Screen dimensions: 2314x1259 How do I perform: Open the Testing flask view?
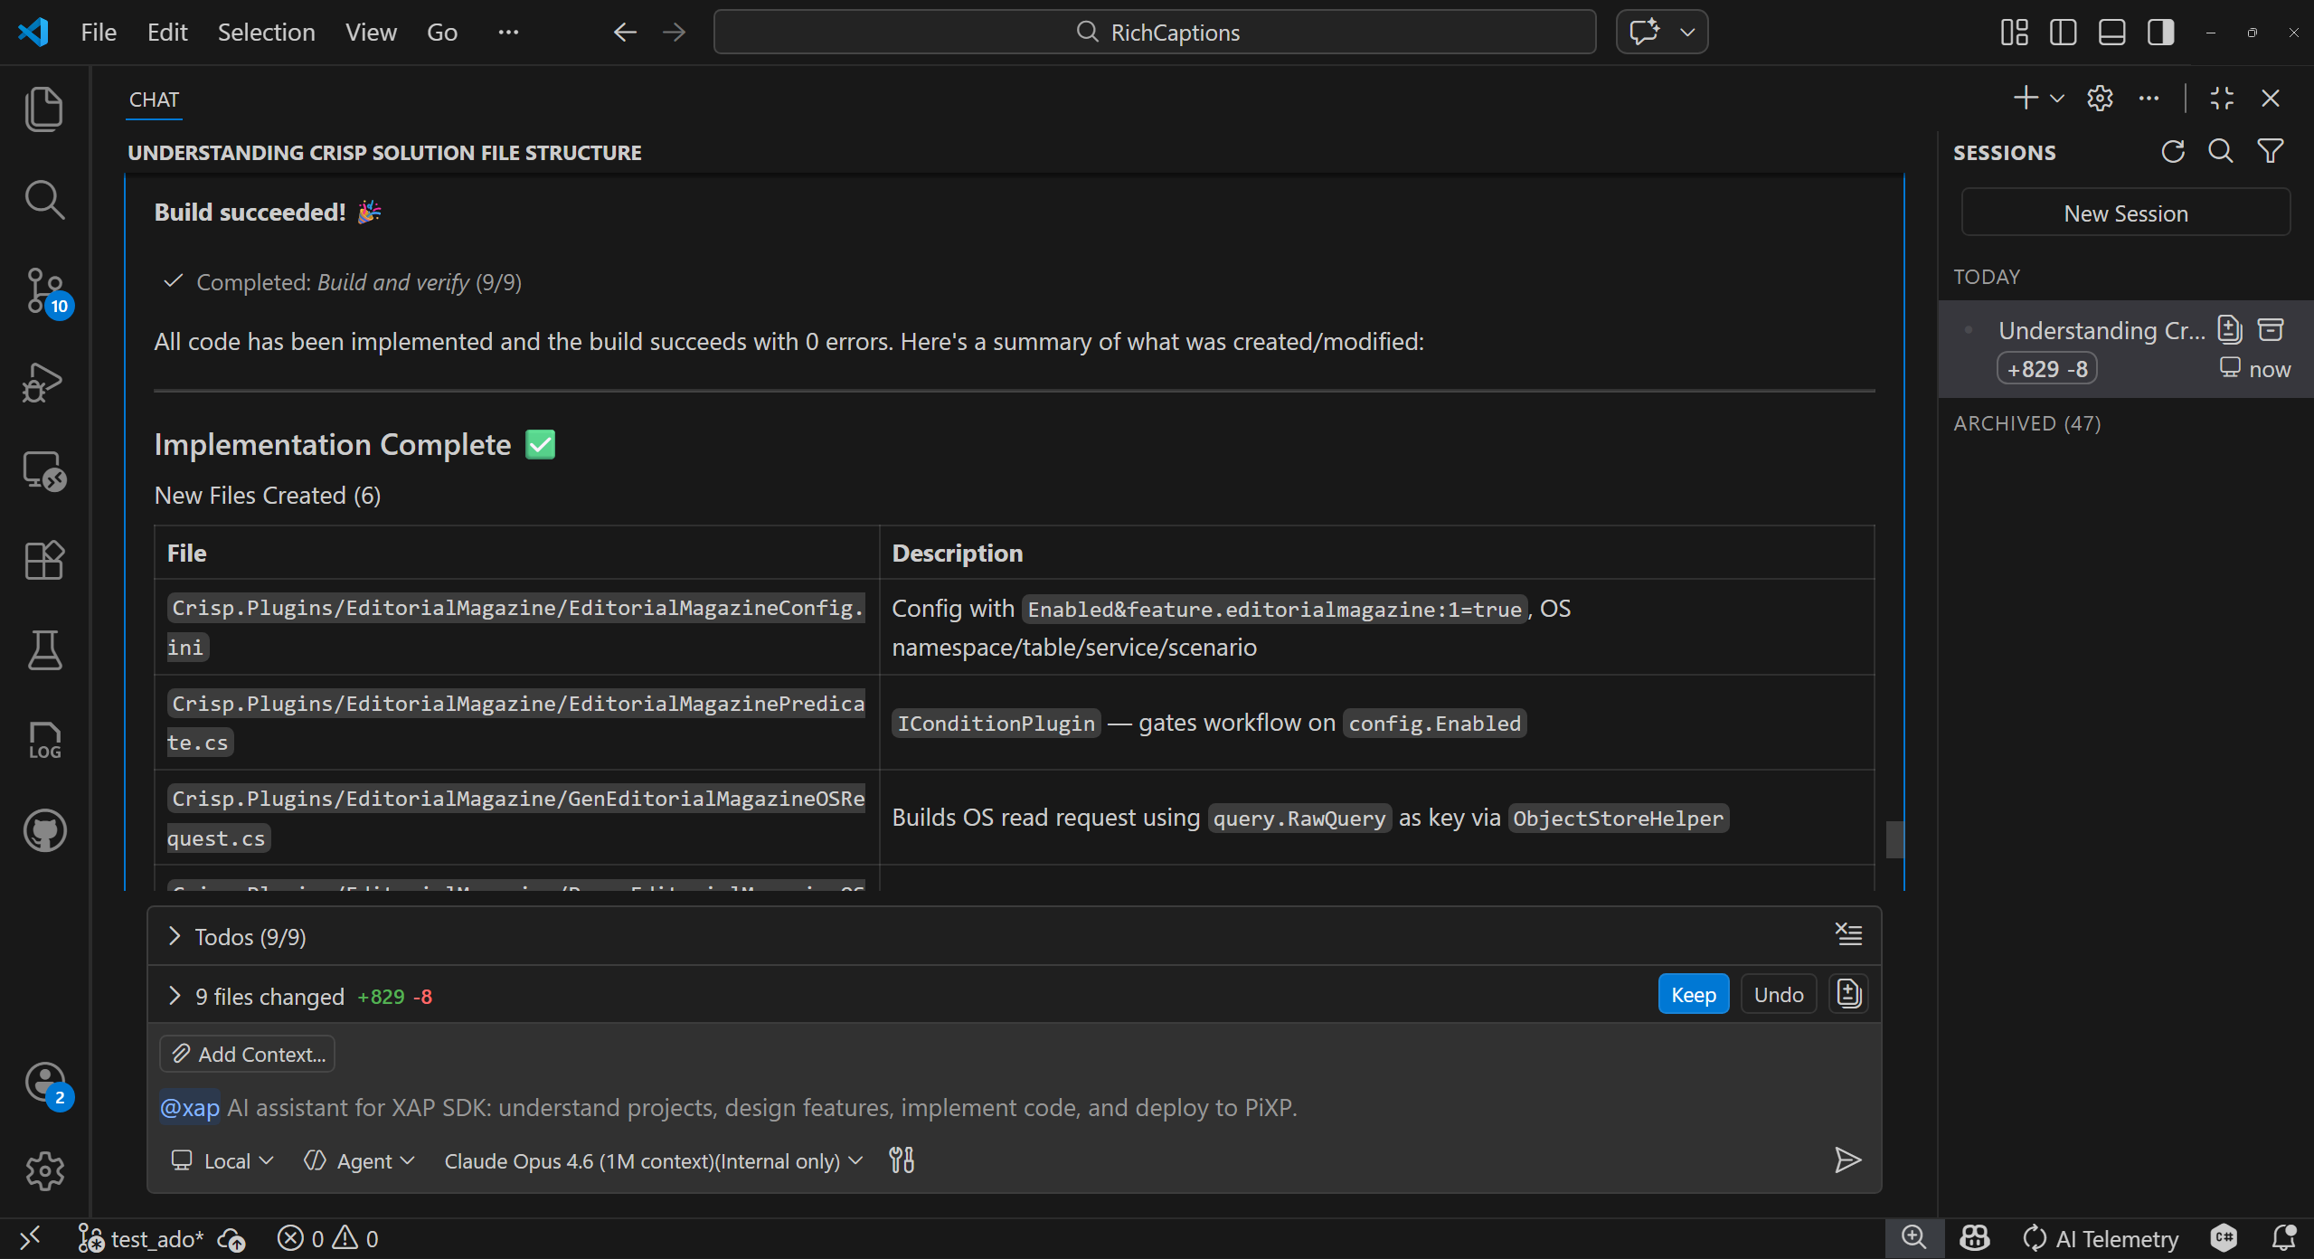click(43, 650)
